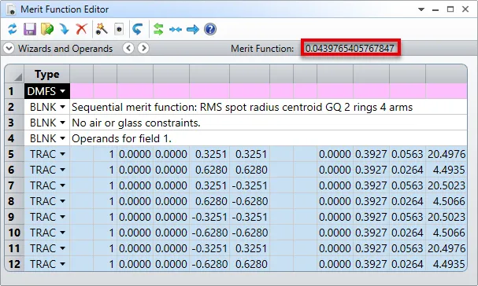Load a merit function via the folder icon

point(47,29)
